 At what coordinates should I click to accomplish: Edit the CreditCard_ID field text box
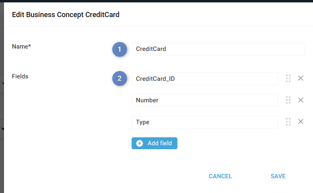point(205,79)
